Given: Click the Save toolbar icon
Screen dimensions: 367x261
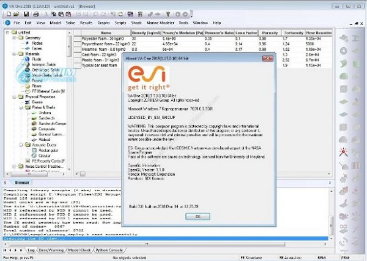Looking at the screenshot, I should point(26,14).
